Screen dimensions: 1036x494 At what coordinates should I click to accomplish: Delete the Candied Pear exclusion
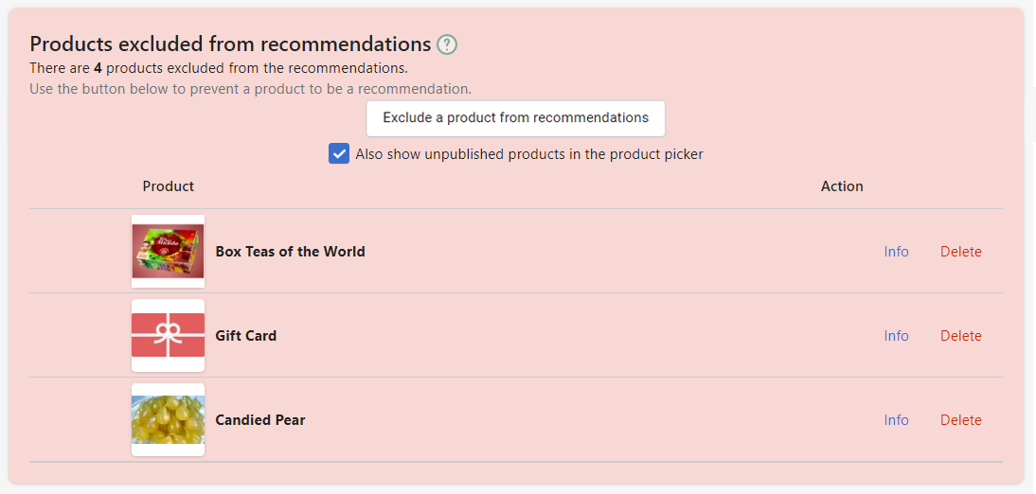[x=960, y=420]
